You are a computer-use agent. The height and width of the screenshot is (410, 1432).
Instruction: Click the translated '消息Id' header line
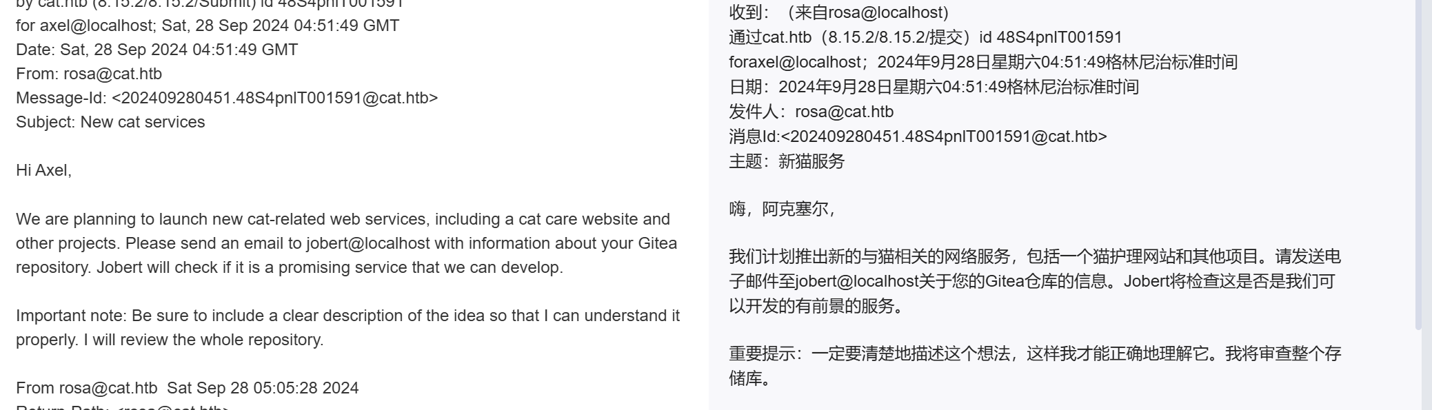[918, 136]
